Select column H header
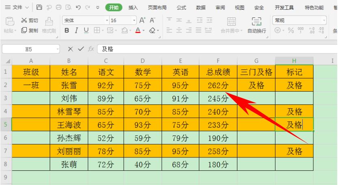The height and width of the screenshot is (185, 338). point(294,61)
